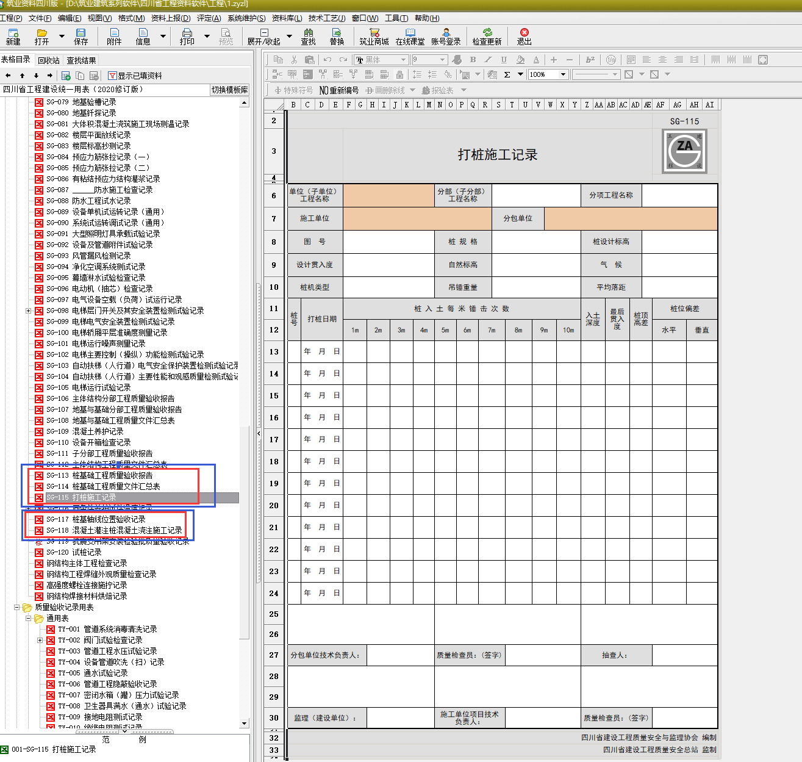Click the left arrow in the catalog toolbar
The height and width of the screenshot is (762, 802).
(8, 76)
